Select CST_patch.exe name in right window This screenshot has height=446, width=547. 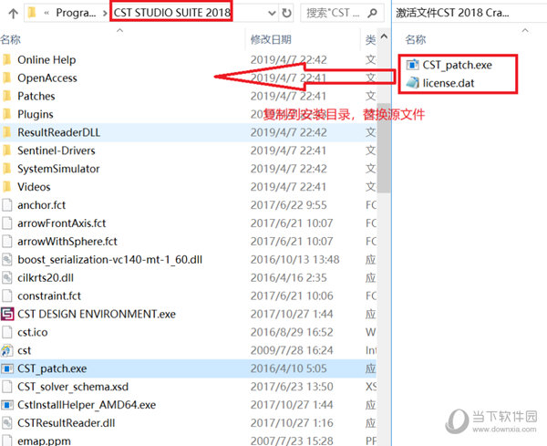457,65
